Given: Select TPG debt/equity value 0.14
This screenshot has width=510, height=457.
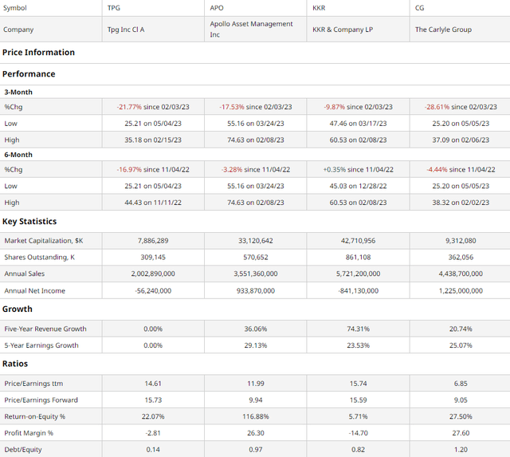Looking at the screenshot, I should point(153,450).
